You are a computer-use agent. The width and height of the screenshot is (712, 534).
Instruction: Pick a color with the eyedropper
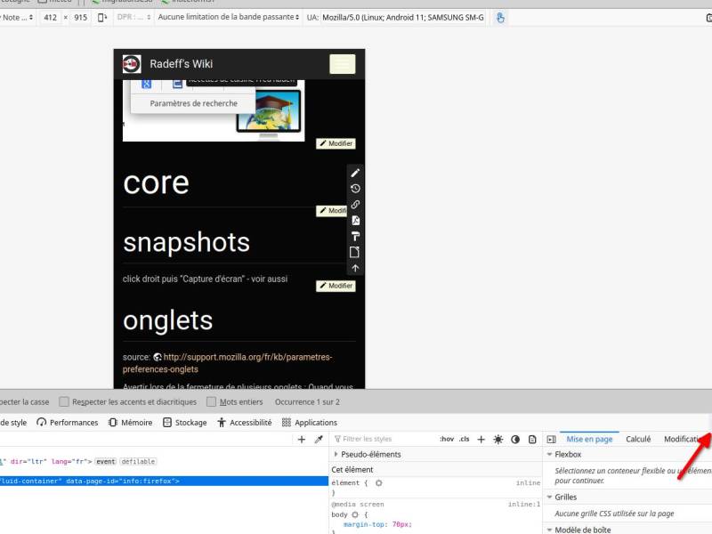(319, 439)
